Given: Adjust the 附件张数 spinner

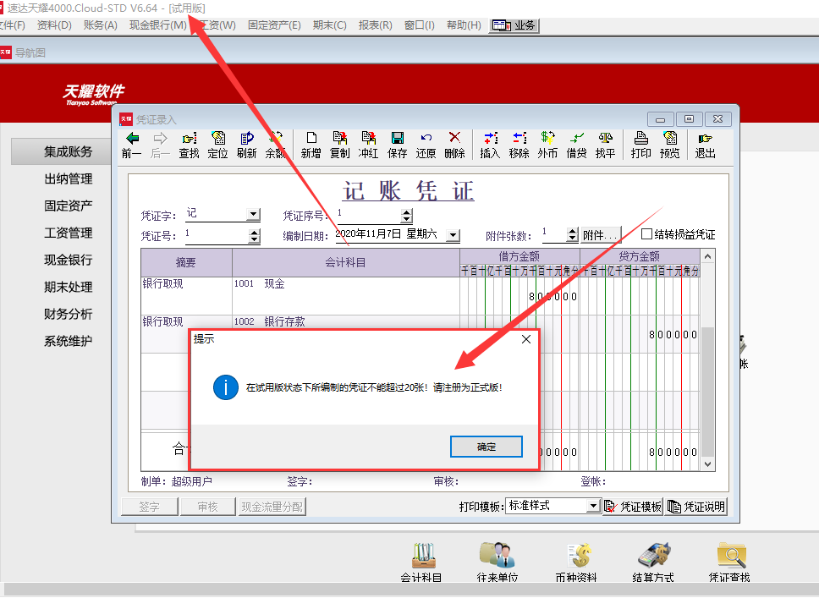Looking at the screenshot, I should (573, 235).
